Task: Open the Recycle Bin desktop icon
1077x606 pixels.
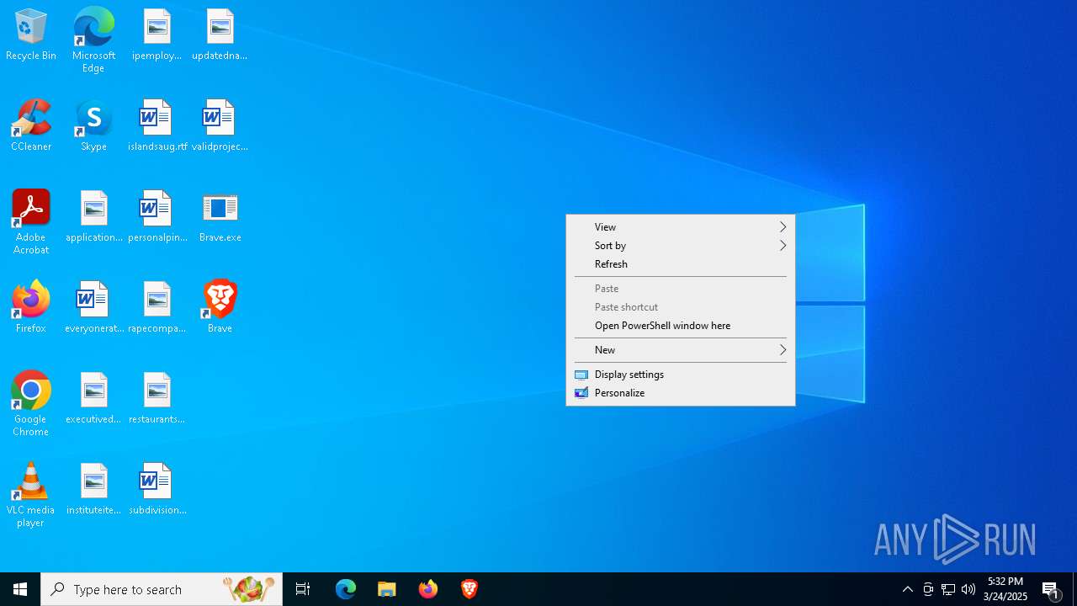Action: [31, 35]
